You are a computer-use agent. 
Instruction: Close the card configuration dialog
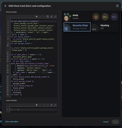[x=5, y=6]
